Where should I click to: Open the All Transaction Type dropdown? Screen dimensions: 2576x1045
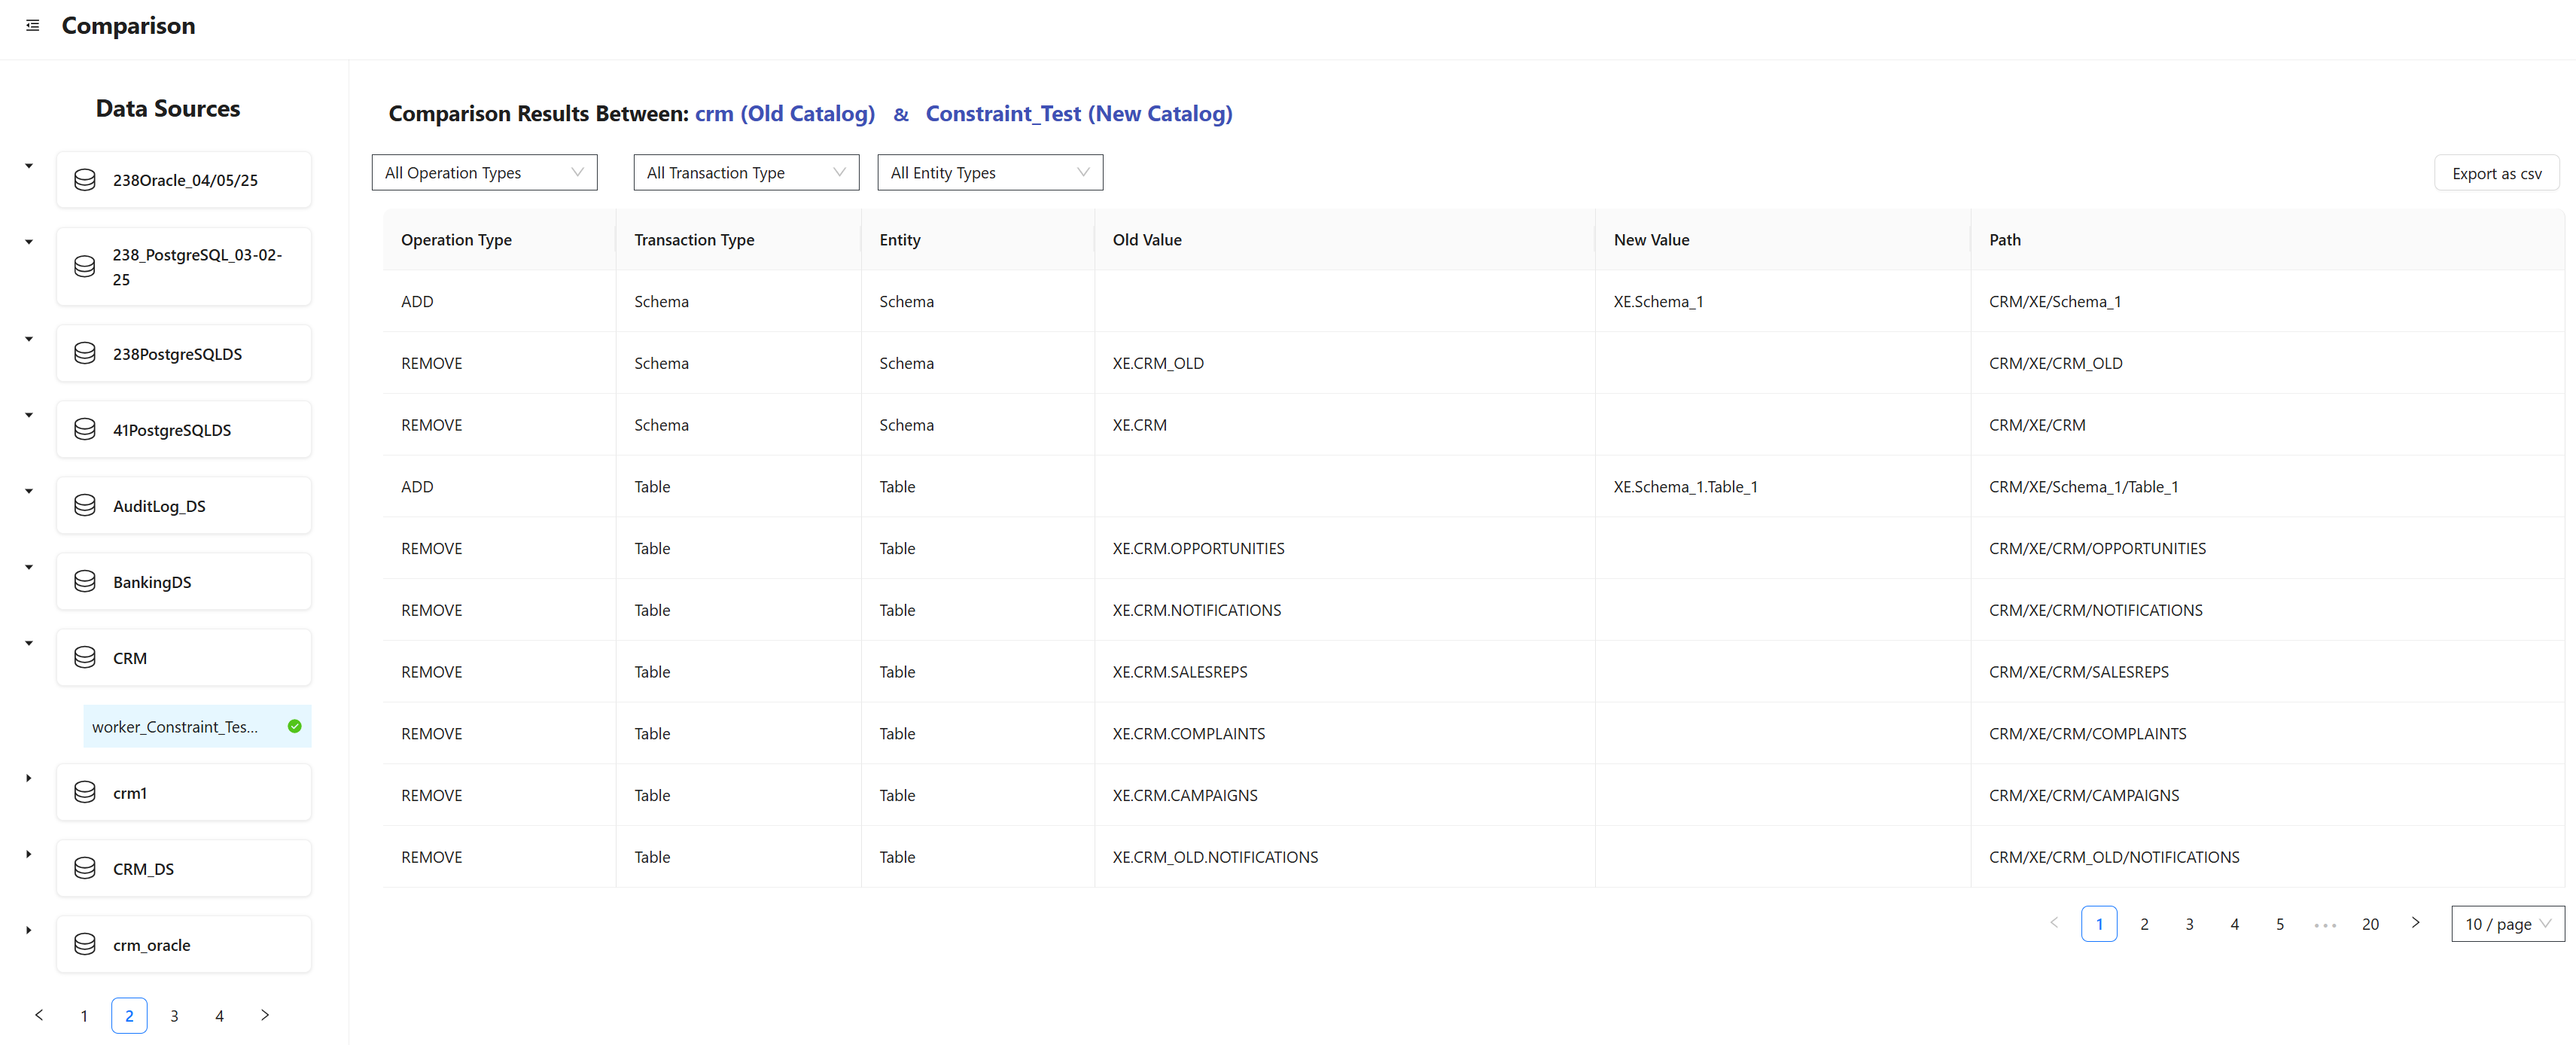pyautogui.click(x=746, y=173)
